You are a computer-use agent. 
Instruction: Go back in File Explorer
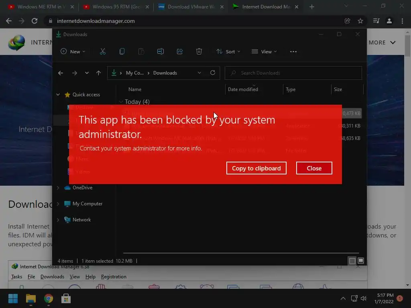click(x=61, y=73)
